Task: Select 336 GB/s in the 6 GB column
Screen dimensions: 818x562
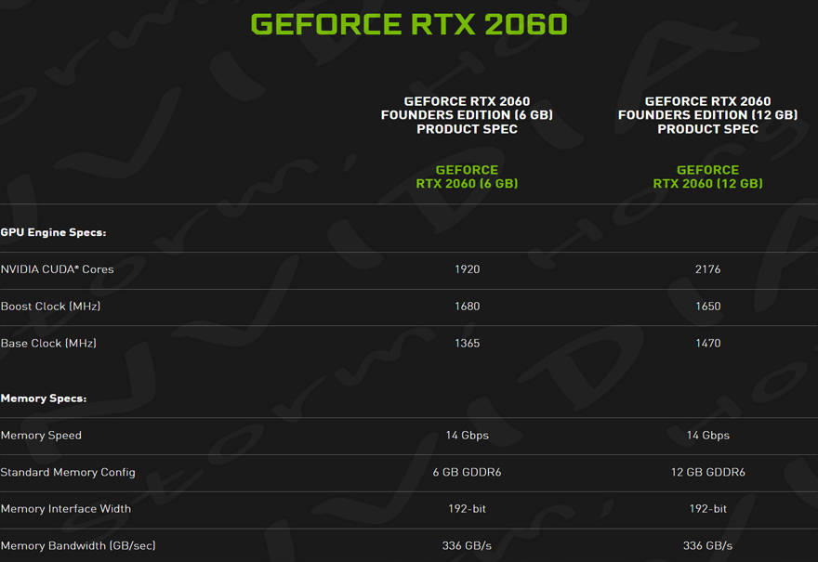Action: (467, 546)
